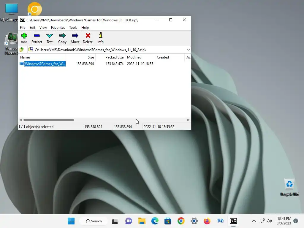
Task: Choose the Move arrow icon
Action: click(x=75, y=38)
